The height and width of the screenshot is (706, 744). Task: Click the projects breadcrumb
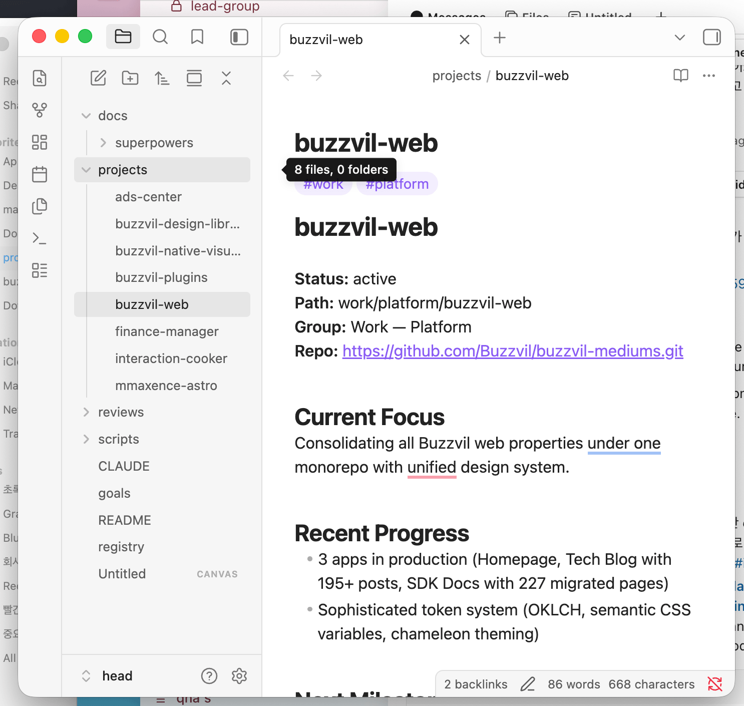click(x=456, y=76)
